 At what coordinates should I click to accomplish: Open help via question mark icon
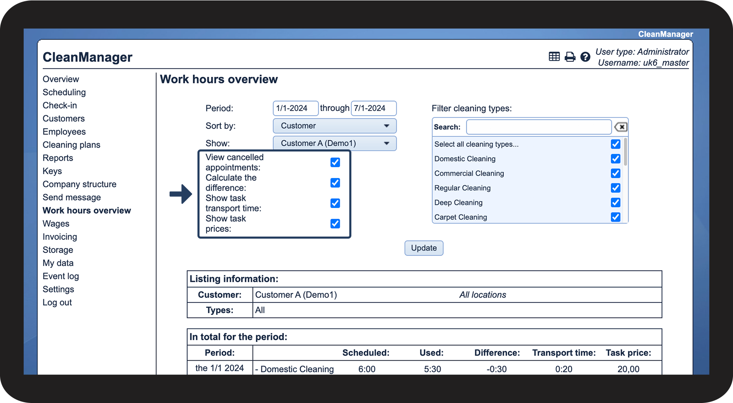coord(585,57)
